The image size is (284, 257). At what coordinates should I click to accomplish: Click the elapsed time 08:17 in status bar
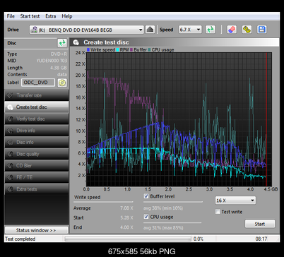pos(261,239)
